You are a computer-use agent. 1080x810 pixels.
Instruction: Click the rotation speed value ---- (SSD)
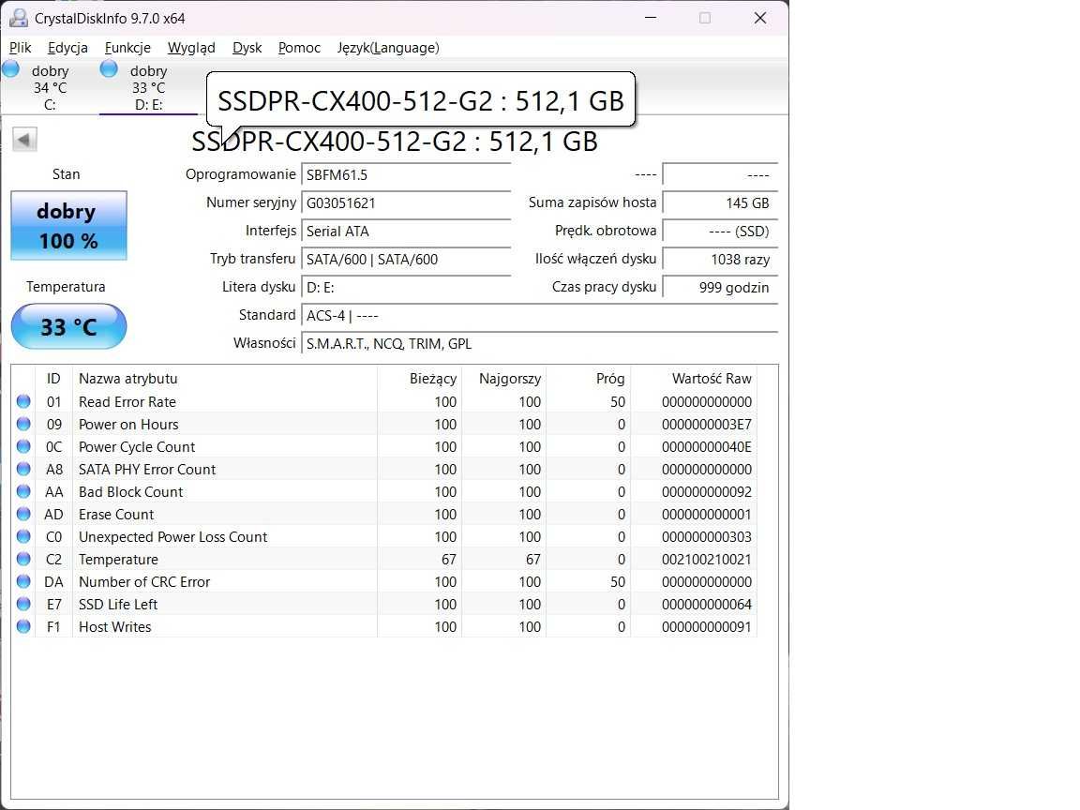(x=720, y=232)
